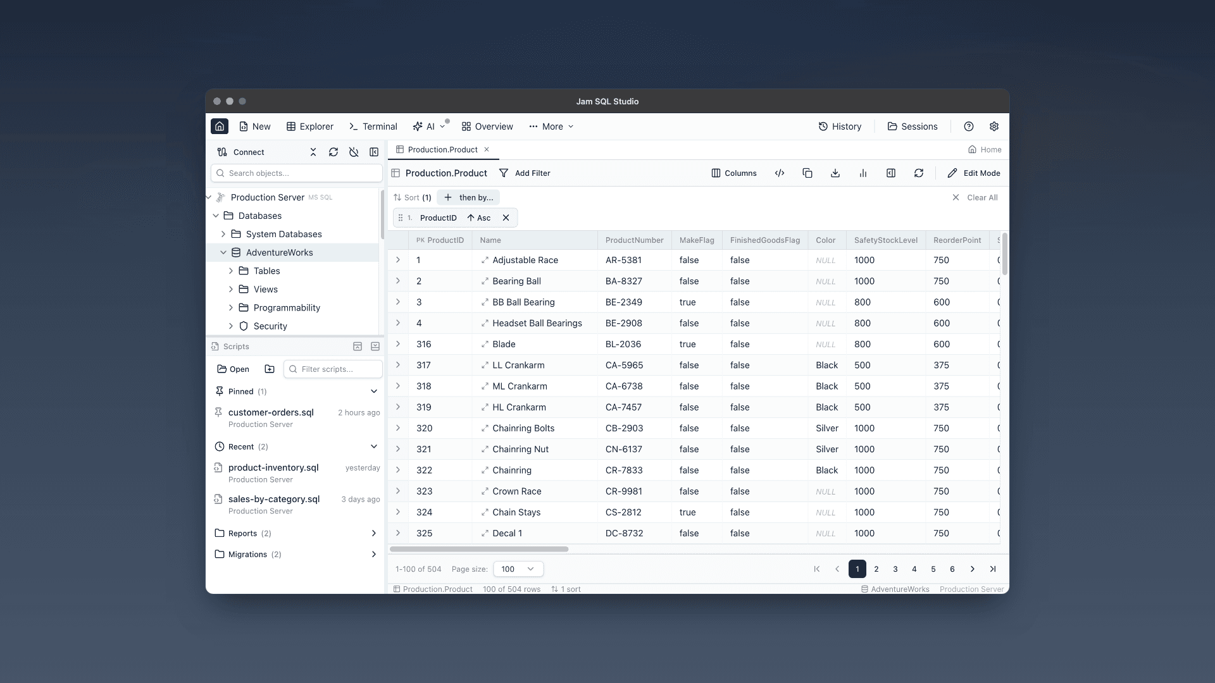The height and width of the screenshot is (683, 1215).
Task: Disconnect using the unplug icon
Action: coord(354,152)
